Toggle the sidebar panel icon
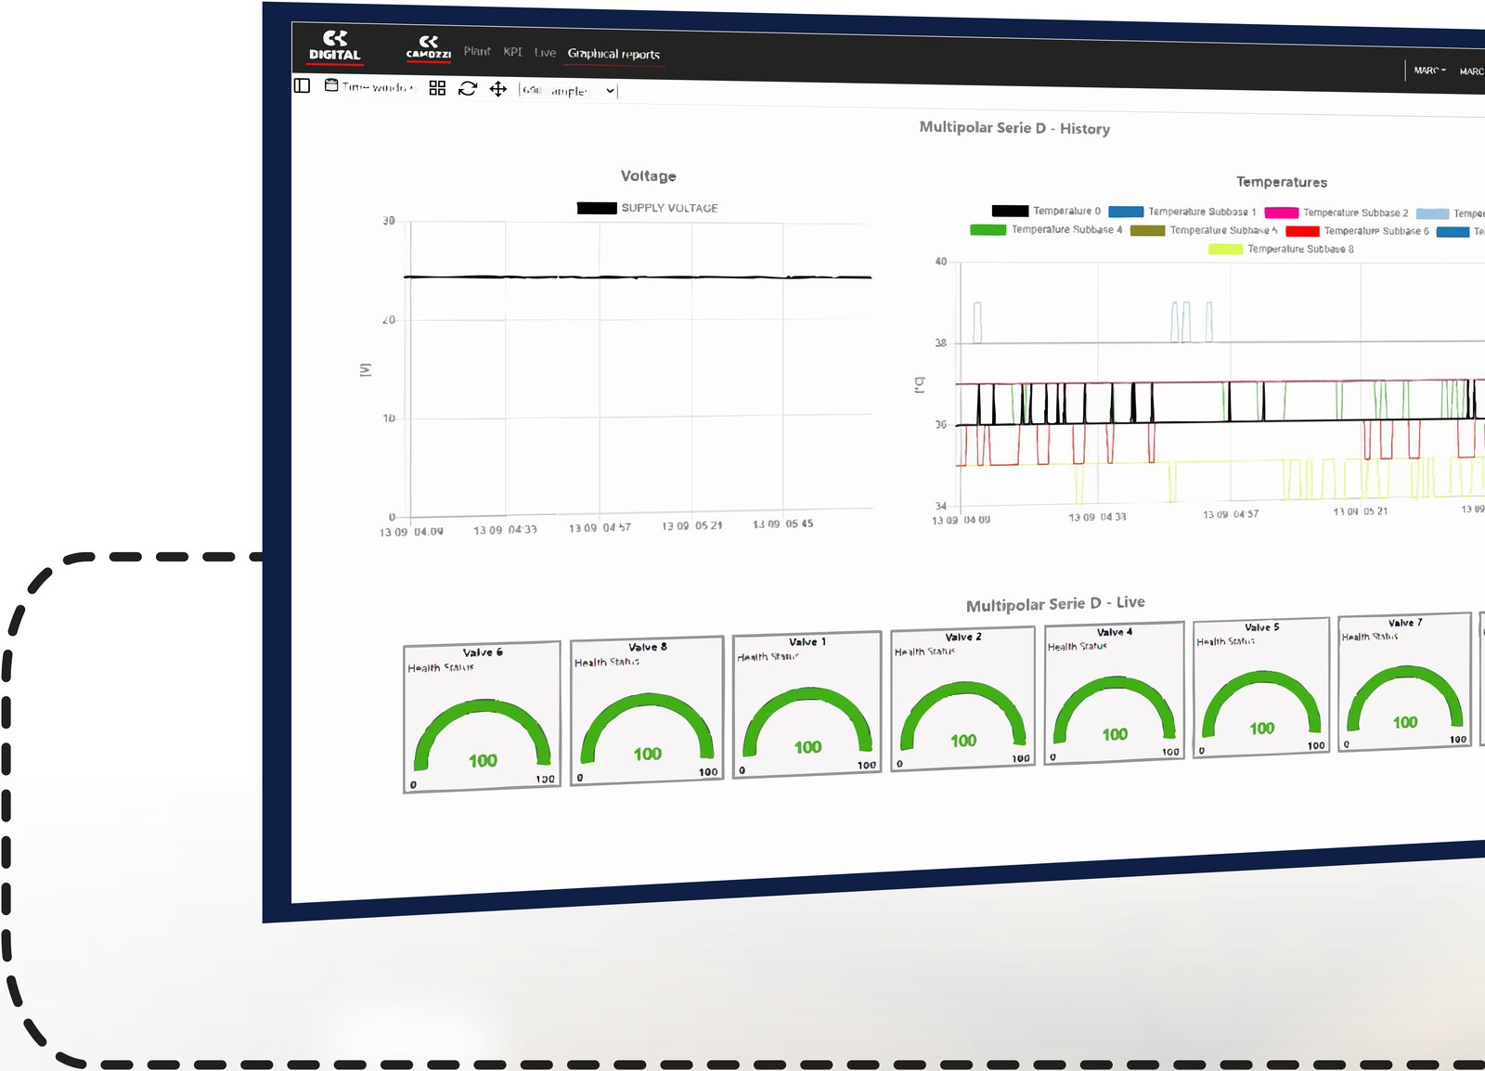1485x1071 pixels. pyautogui.click(x=302, y=85)
